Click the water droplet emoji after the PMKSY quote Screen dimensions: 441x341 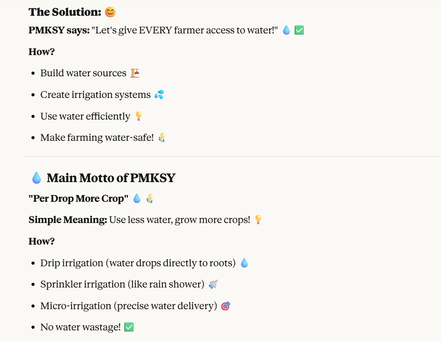(287, 30)
